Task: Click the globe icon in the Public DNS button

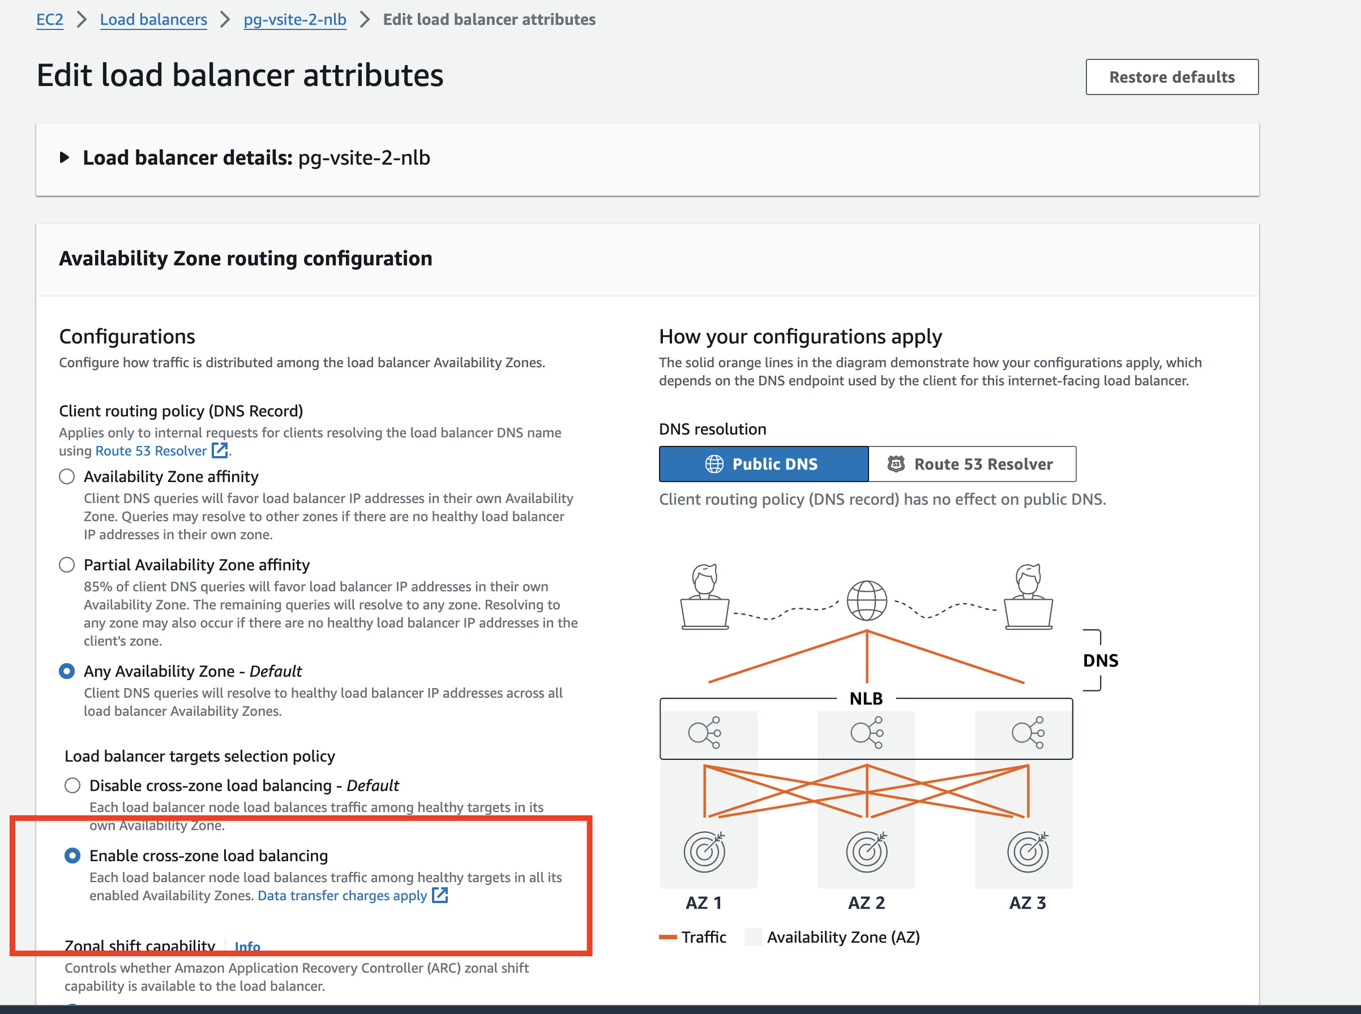Action: click(x=714, y=464)
